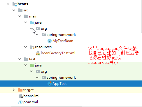
Task: Select the AppTest class name
Action: pos(59,84)
